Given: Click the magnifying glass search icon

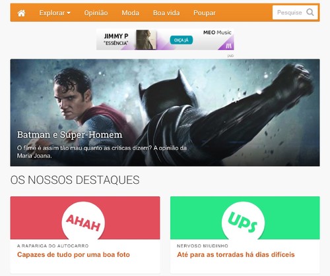Looking at the screenshot, I should [310, 13].
